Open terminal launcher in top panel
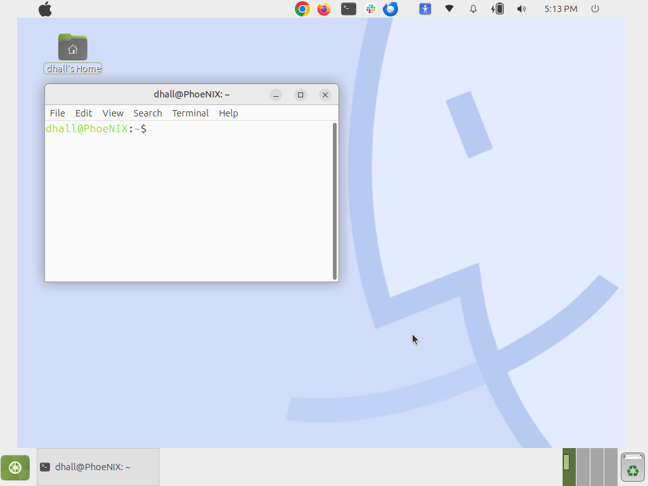Image resolution: width=648 pixels, height=486 pixels. click(349, 9)
